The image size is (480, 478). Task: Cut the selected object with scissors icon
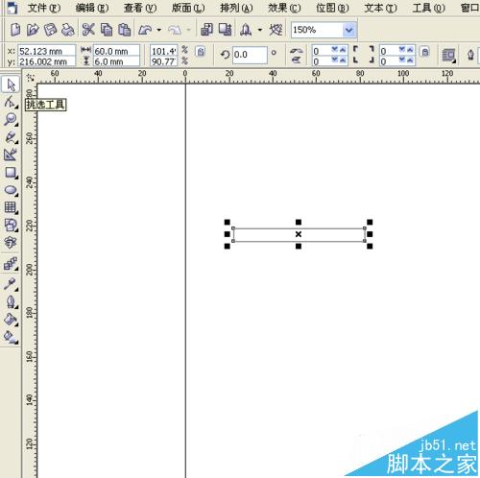(x=88, y=30)
